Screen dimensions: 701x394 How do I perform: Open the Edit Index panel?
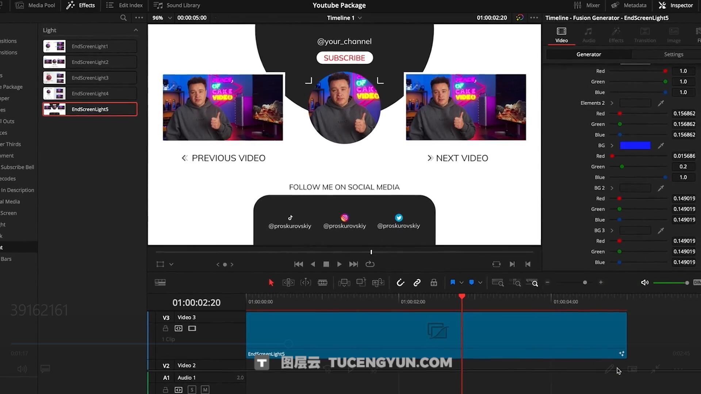[124, 5]
